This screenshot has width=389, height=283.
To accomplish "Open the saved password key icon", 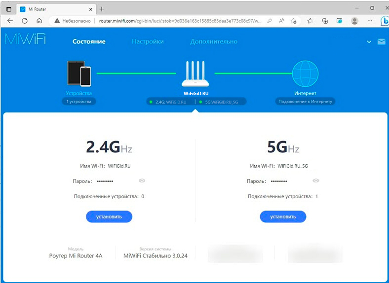I will [x=270, y=21].
